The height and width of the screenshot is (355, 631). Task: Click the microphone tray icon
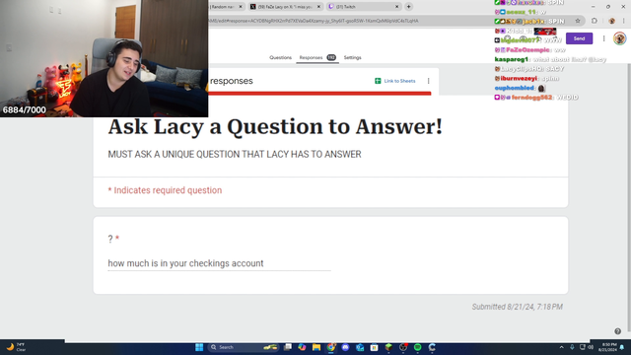tap(572, 347)
